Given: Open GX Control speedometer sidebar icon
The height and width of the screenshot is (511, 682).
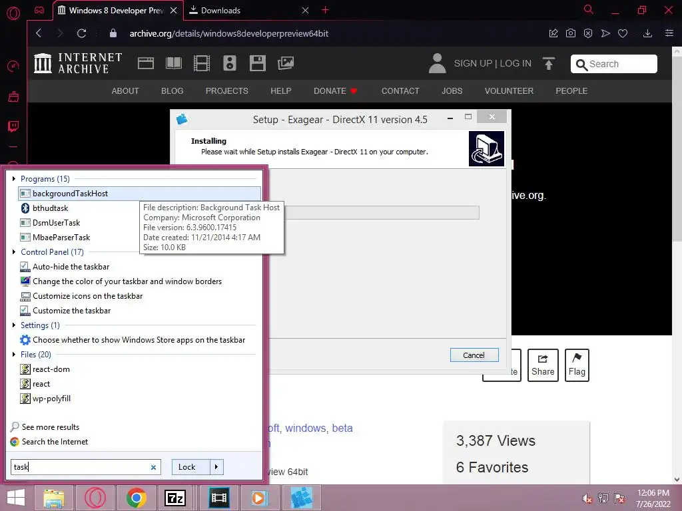Looking at the screenshot, I should click(13, 66).
